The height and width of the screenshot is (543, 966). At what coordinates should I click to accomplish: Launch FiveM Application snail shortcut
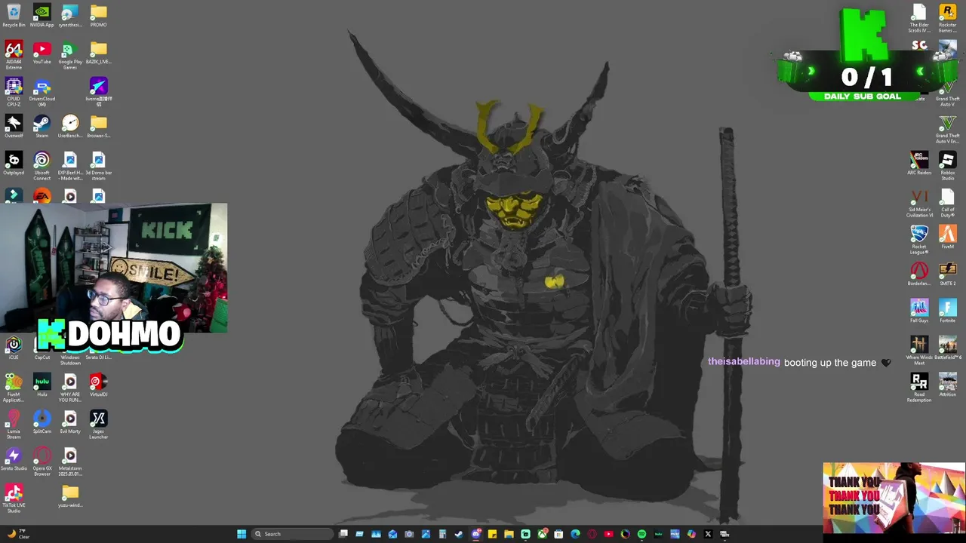14,388
